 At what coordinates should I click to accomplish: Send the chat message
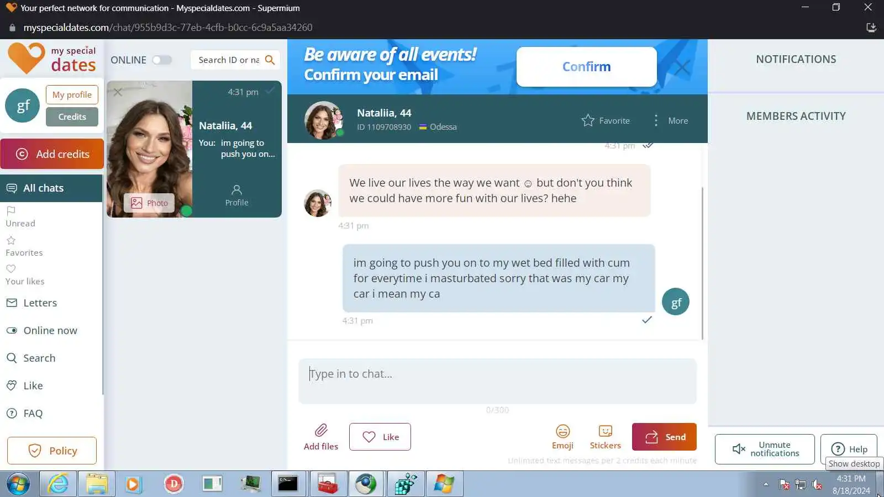pyautogui.click(x=664, y=437)
